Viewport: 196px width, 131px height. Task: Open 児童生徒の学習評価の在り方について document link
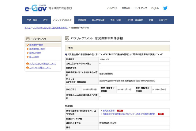pyautogui.click(x=129, y=114)
